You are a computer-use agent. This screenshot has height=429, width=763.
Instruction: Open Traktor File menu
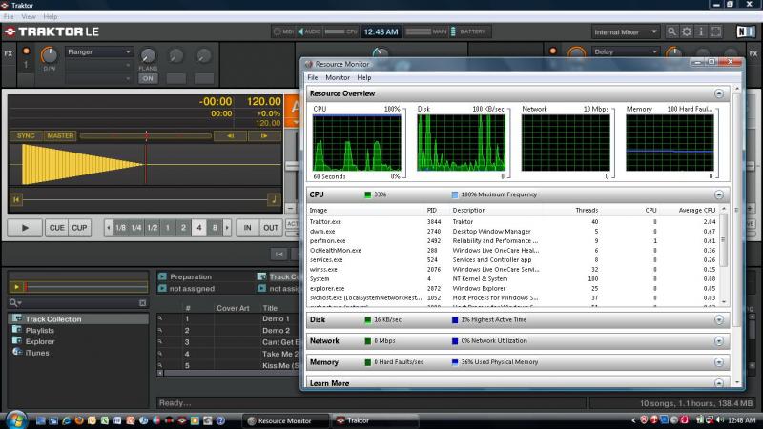click(9, 16)
